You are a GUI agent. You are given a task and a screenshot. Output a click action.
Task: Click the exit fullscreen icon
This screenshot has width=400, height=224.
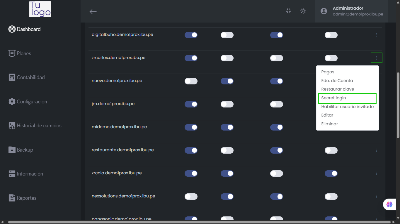(x=288, y=11)
